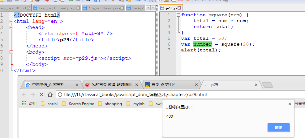Open the browser home page
305x138 pixels.
point(50,95)
